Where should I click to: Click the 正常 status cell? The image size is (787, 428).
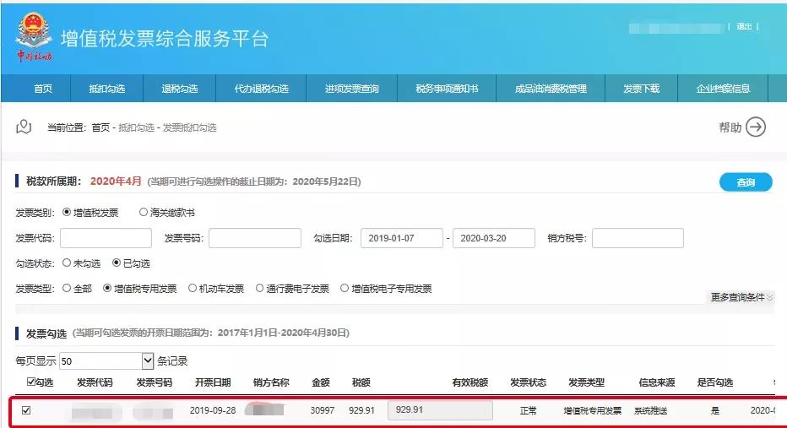(x=528, y=411)
